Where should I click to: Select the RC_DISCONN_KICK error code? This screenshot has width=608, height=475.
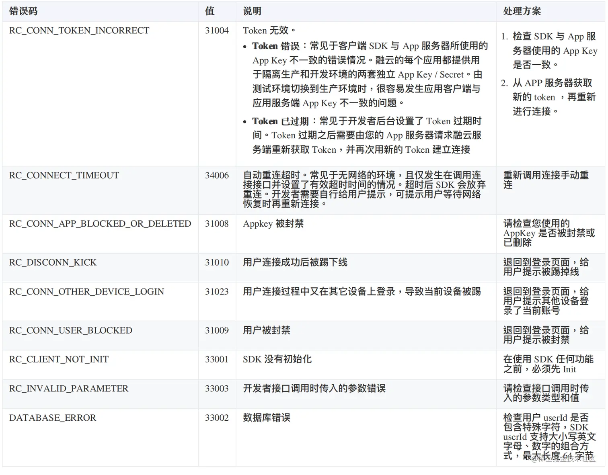click(53, 262)
